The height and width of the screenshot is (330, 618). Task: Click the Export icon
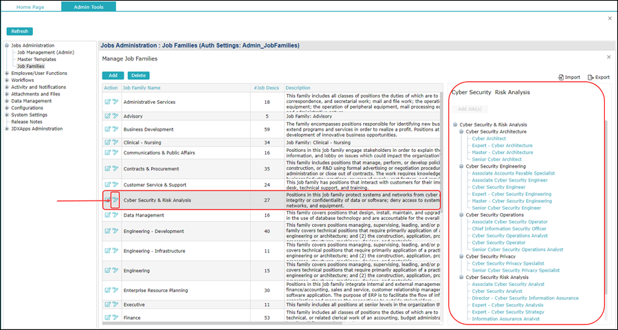pos(591,78)
